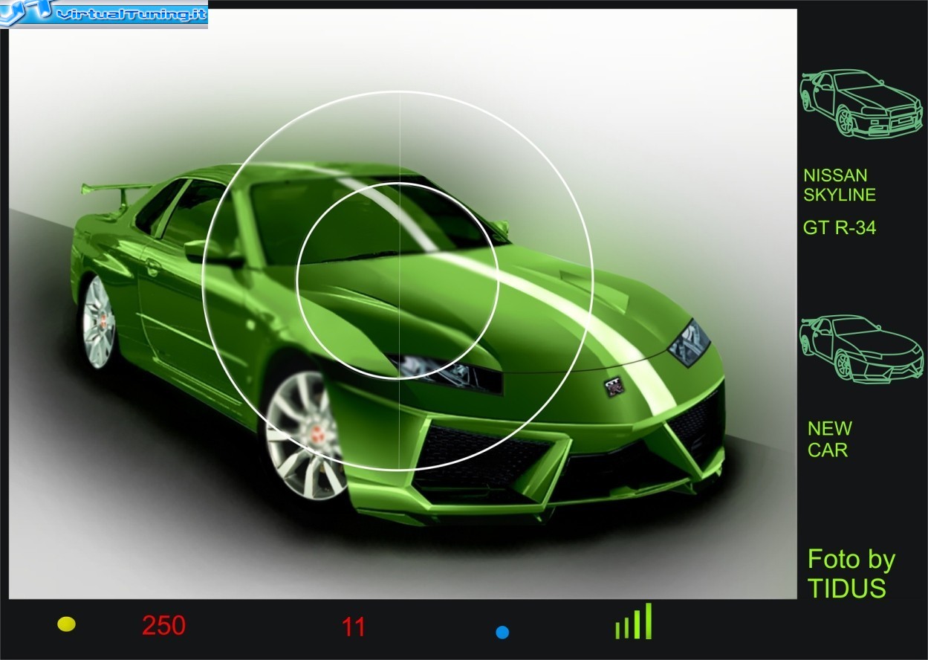
Task: Click the blue dot indicator
Action: pos(502,632)
